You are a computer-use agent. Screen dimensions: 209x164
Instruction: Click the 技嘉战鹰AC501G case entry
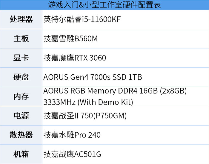coord(72,154)
